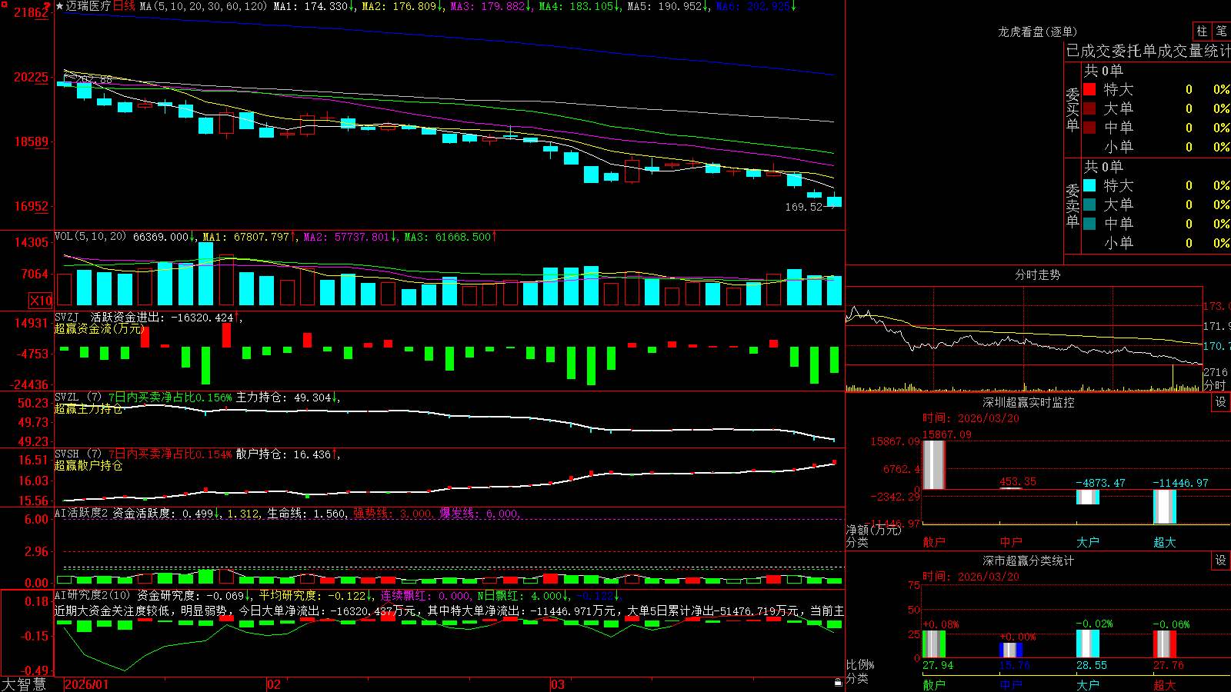Click the 02 month marker on timeline

click(274, 684)
